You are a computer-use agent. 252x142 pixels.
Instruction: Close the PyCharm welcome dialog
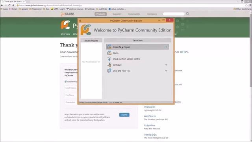(170, 20)
